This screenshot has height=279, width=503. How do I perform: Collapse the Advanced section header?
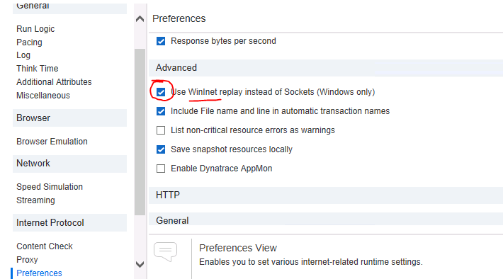(326, 68)
